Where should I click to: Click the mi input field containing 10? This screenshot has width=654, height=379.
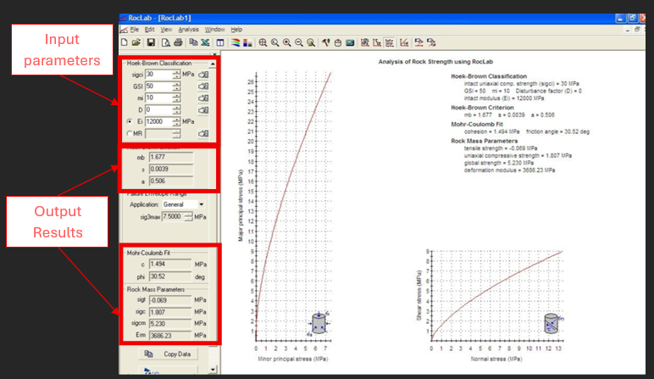(158, 98)
